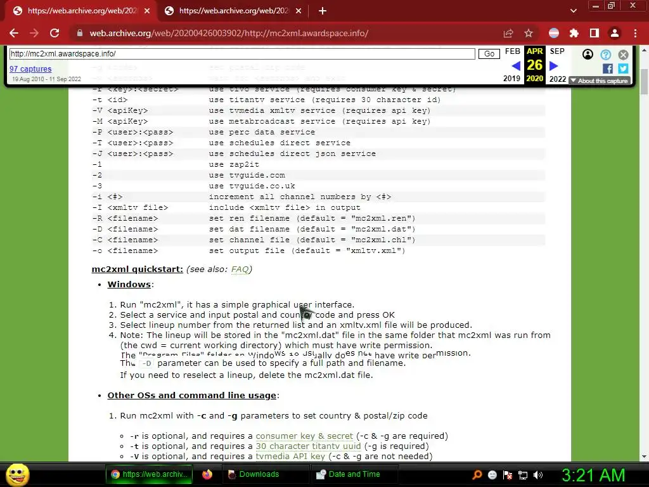Close the first web.archive.org tab
The width and height of the screenshot is (649, 487).
click(x=147, y=11)
